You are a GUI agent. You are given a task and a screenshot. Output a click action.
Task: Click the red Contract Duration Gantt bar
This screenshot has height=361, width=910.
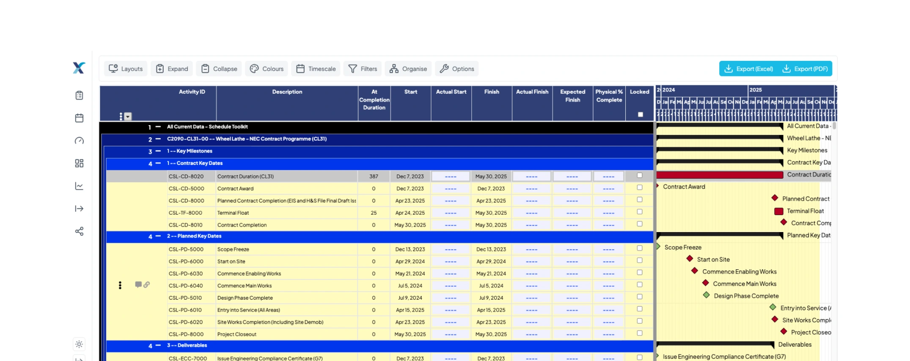tap(719, 175)
